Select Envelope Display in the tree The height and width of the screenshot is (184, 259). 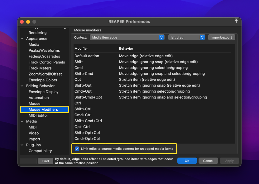[43, 92]
